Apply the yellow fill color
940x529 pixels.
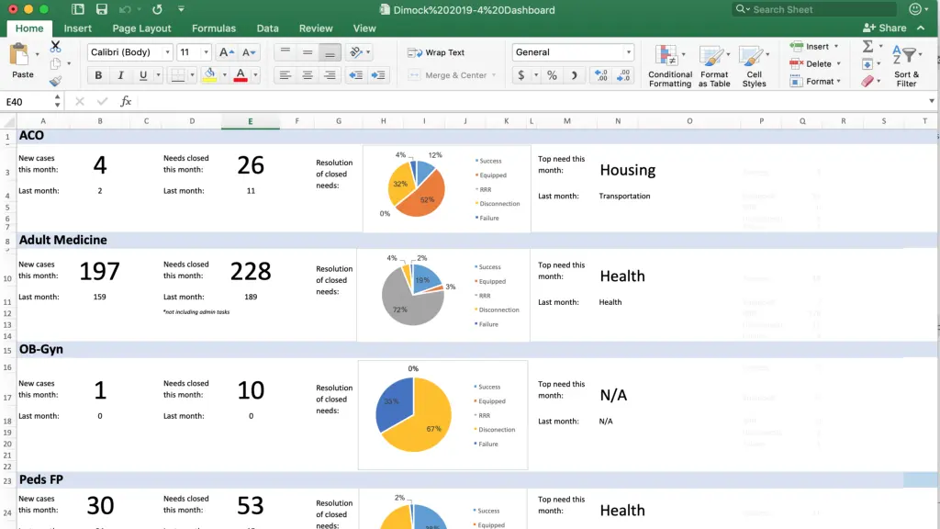[209, 75]
